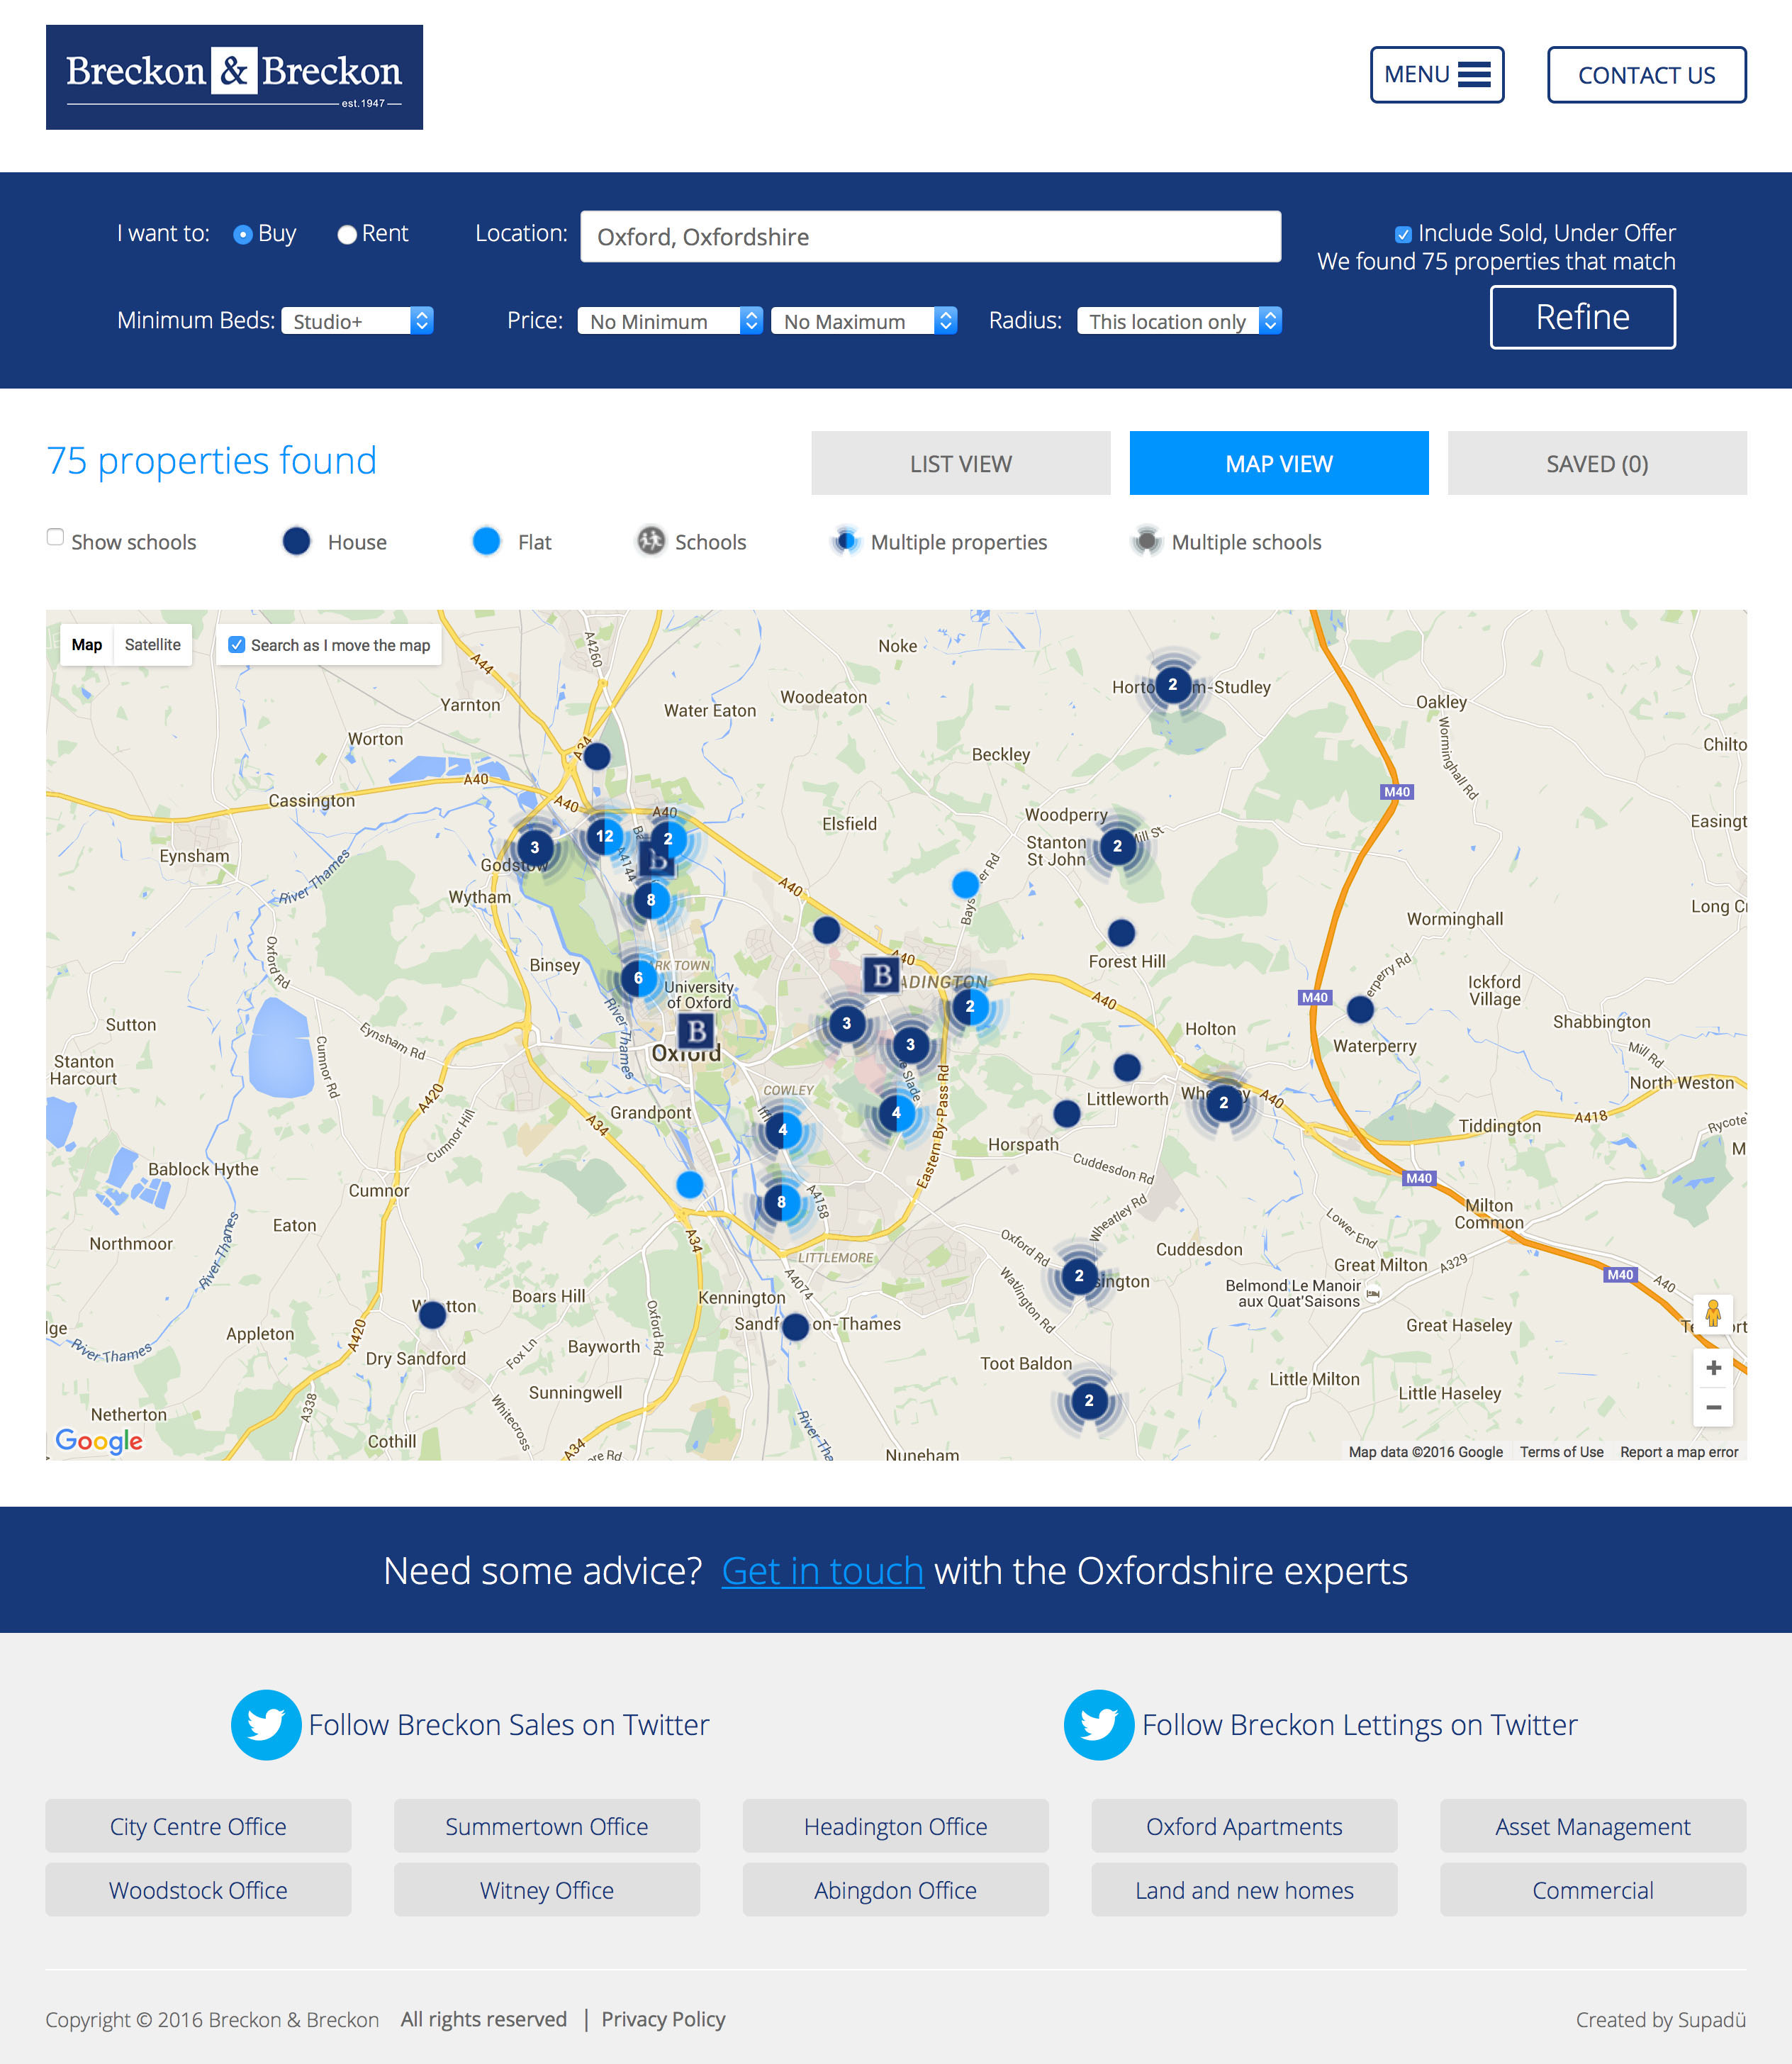The image size is (1792, 2064).
Task: Click the map zoom out minus icon
Action: click(1713, 1407)
